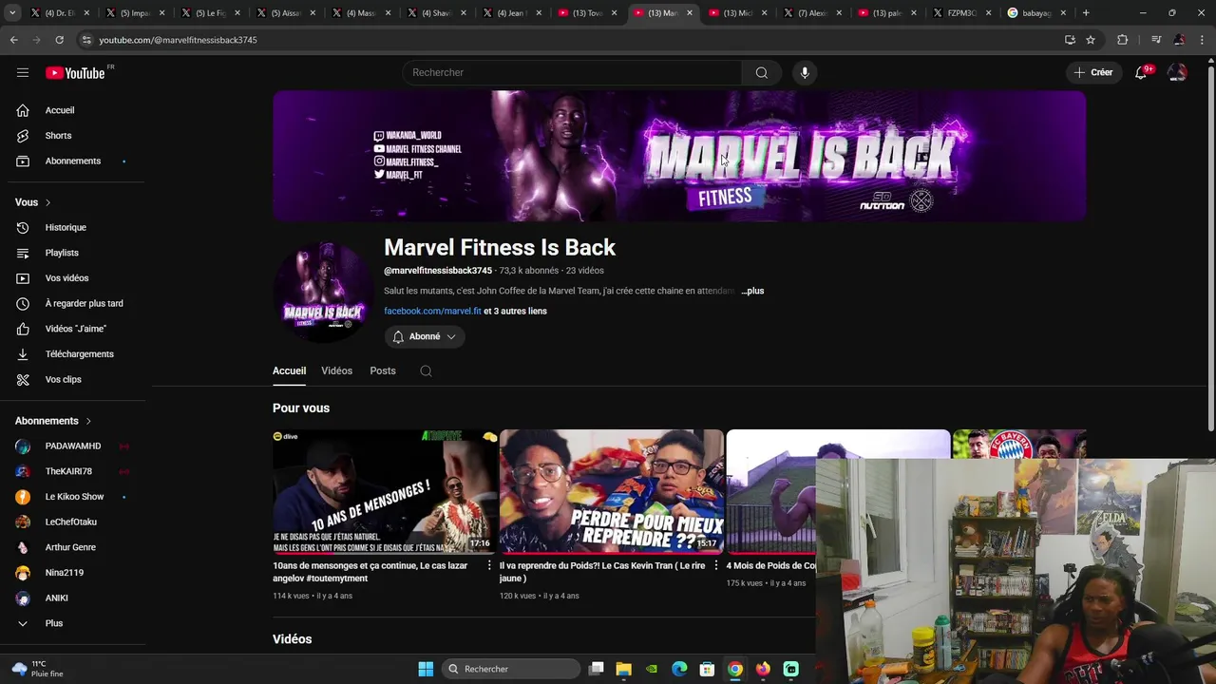Play the "10 ans de mensonges" thumbnail
Image resolution: width=1216 pixels, height=684 pixels.
point(384,491)
